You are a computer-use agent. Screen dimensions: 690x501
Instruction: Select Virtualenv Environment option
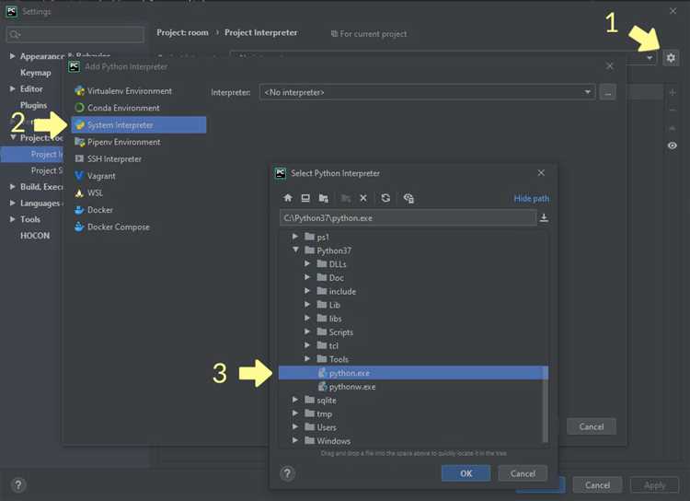(139, 91)
